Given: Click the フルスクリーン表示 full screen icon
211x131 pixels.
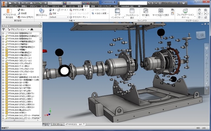Looking at the screenshot, I should point(132,11).
